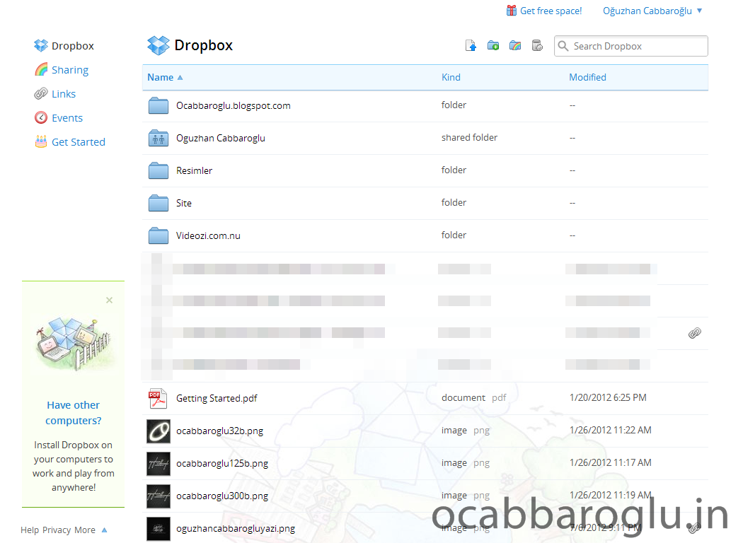Click into the Search Dropbox field
Viewport: 743px width, 543px height.
pyautogui.click(x=630, y=46)
